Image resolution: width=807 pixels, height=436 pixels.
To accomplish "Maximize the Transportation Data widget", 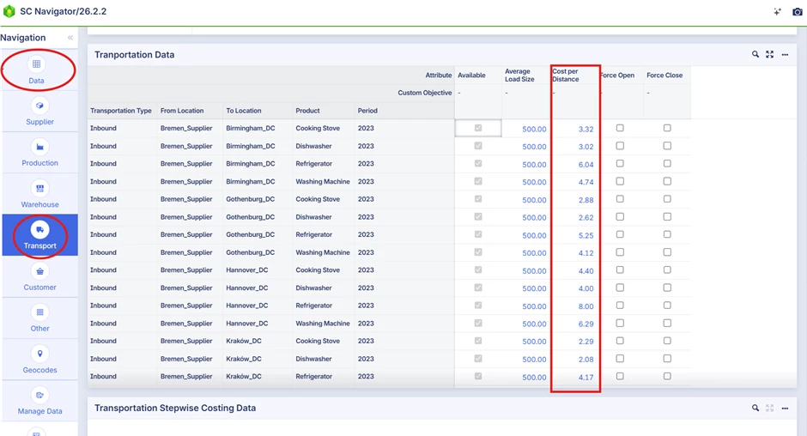I will click(x=769, y=54).
